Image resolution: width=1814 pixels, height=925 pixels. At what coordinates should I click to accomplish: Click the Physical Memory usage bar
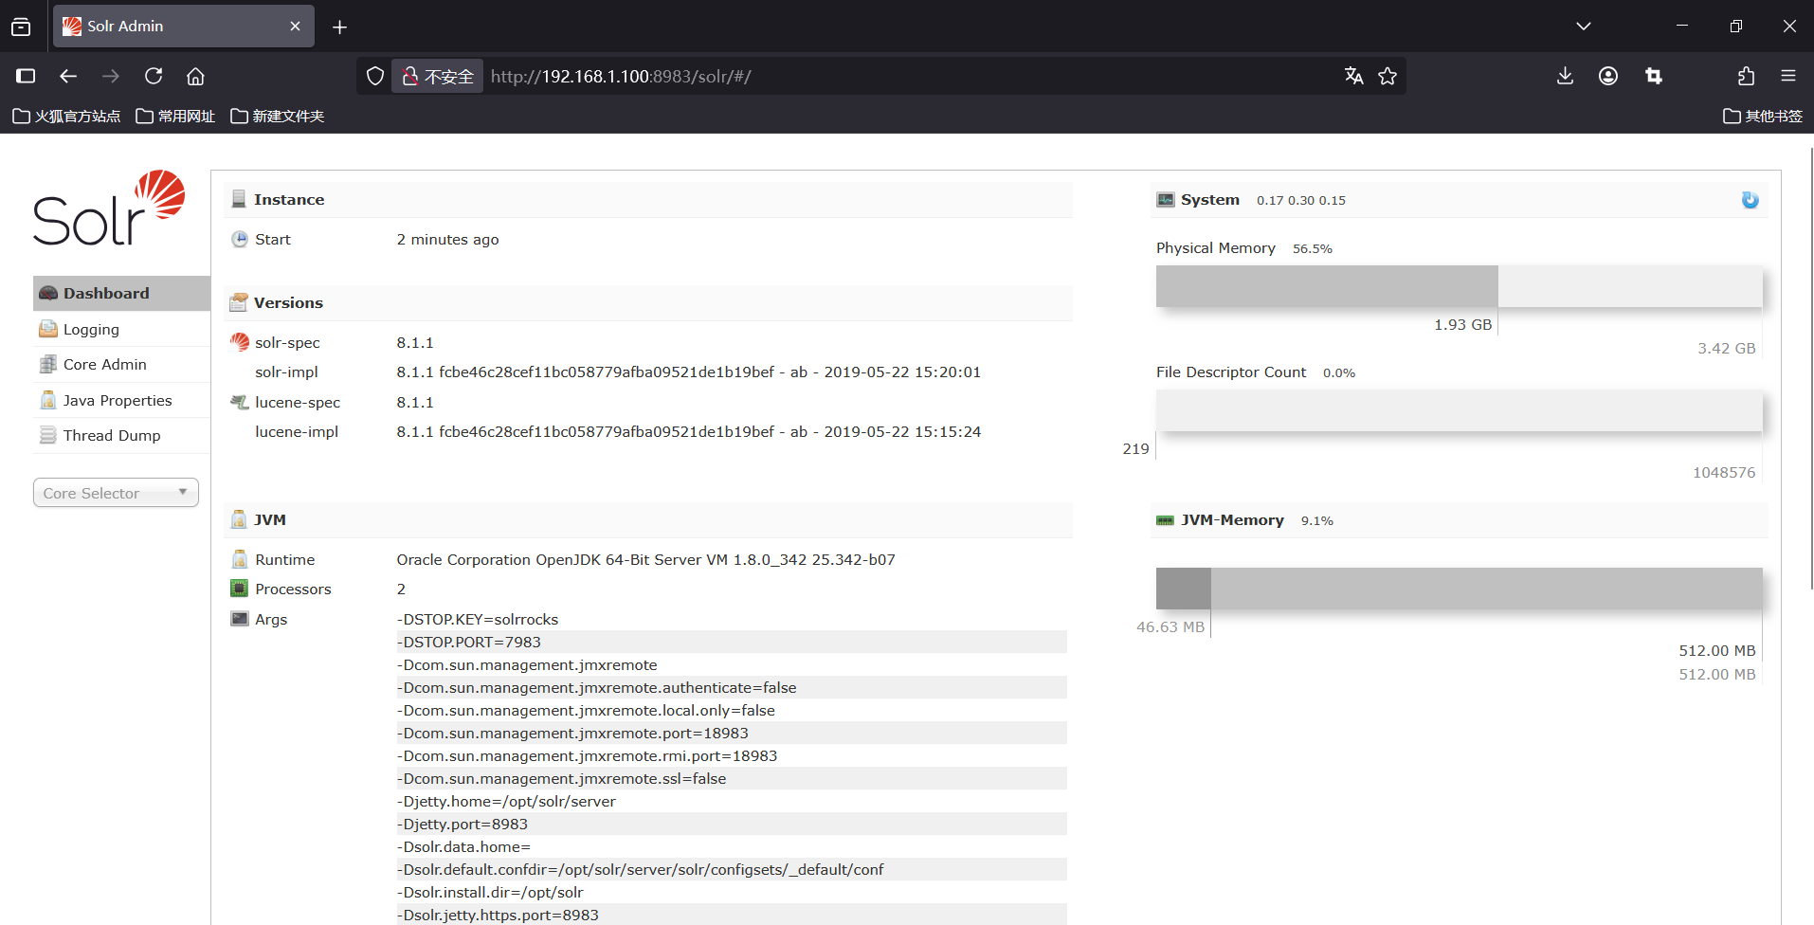[x=1459, y=286]
